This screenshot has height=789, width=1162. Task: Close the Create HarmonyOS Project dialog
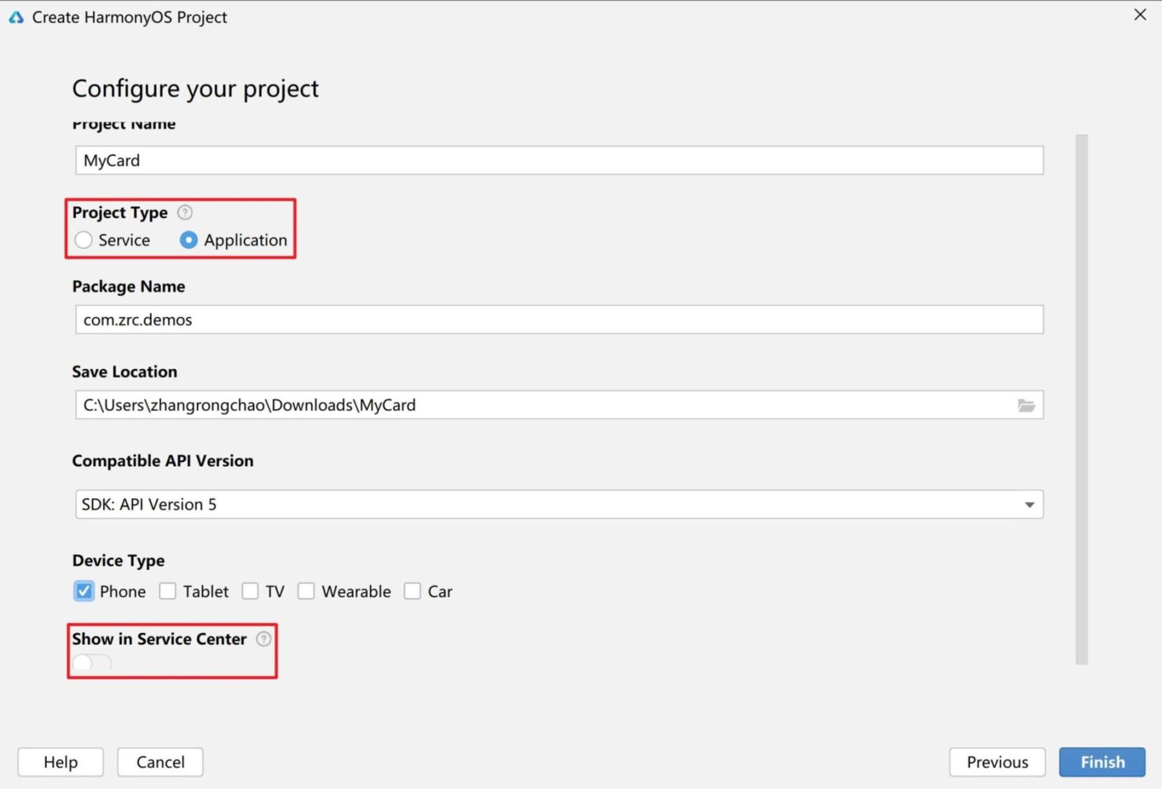coord(1140,15)
